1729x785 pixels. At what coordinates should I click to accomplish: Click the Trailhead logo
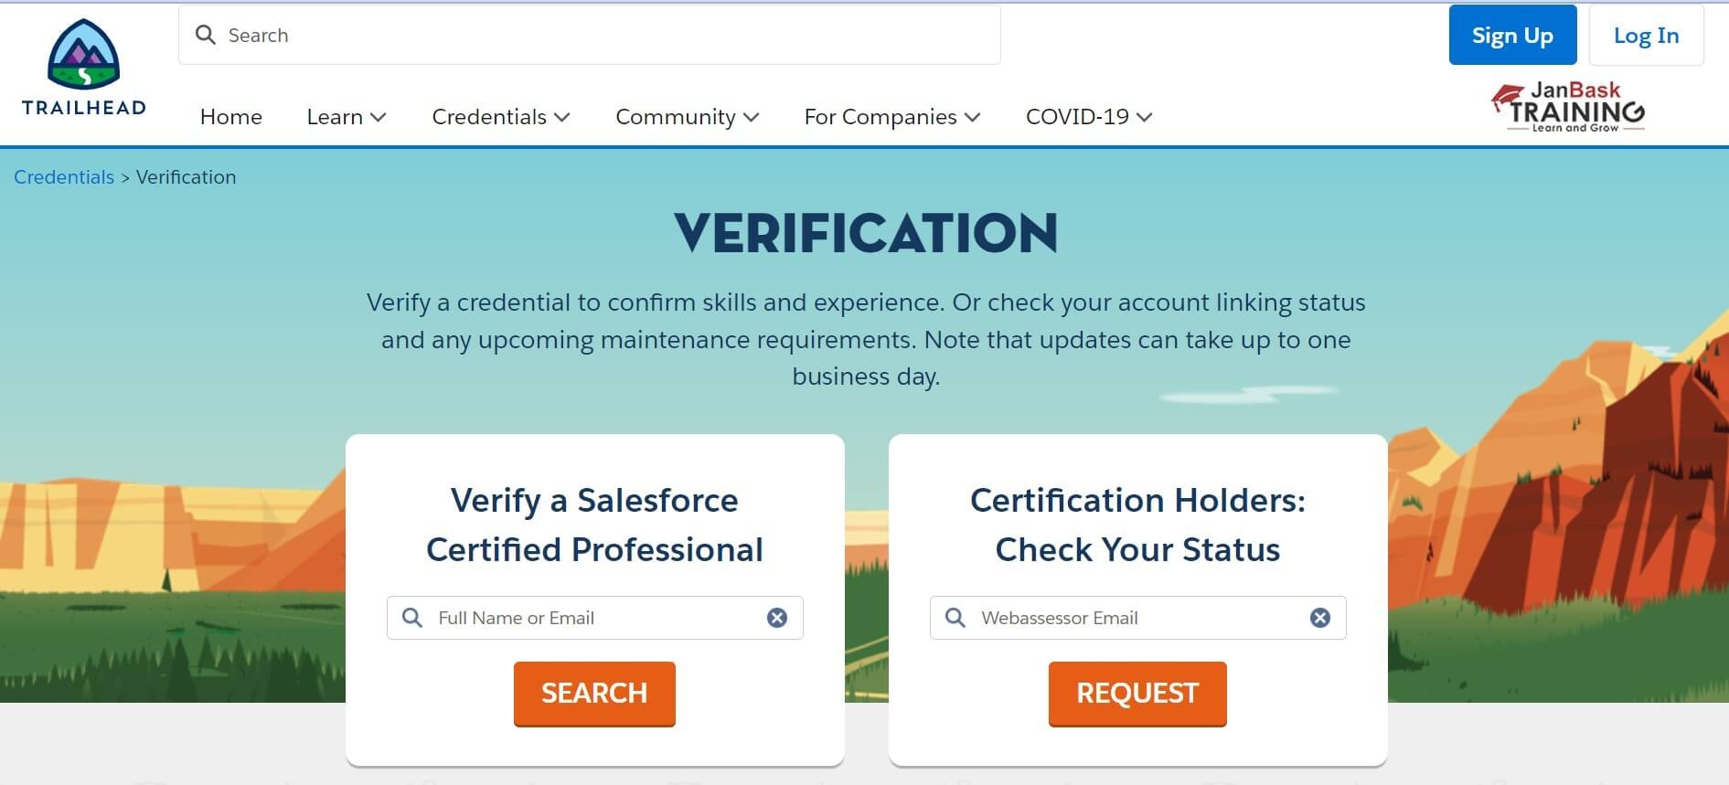click(x=83, y=68)
